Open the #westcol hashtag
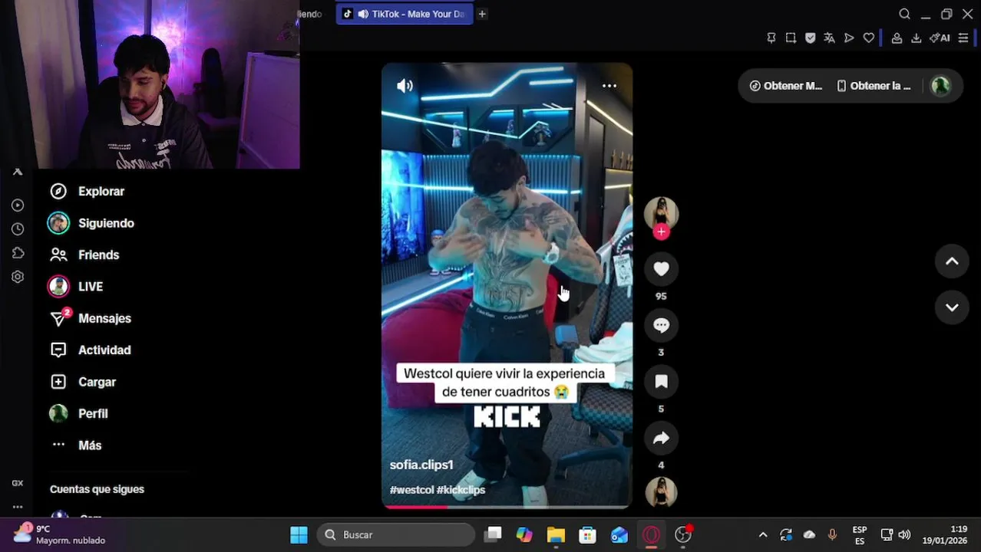 click(x=411, y=489)
